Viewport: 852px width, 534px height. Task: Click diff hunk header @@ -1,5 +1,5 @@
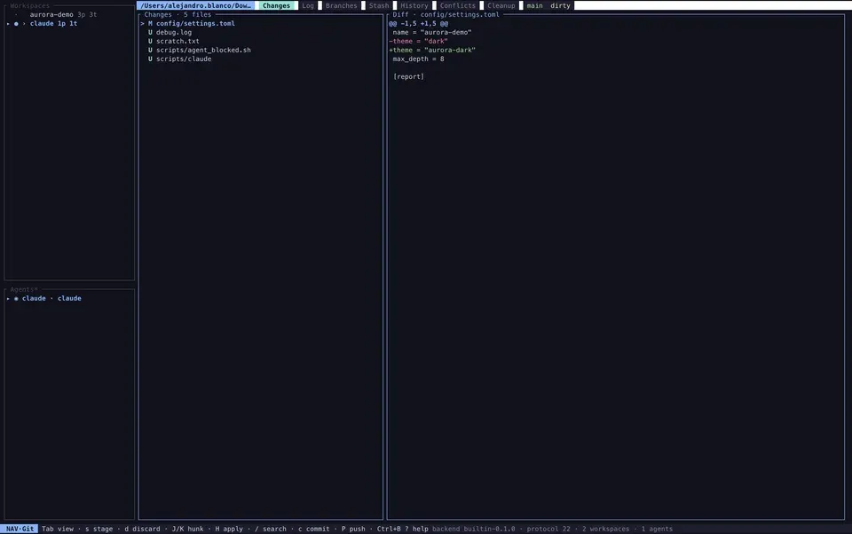click(418, 23)
